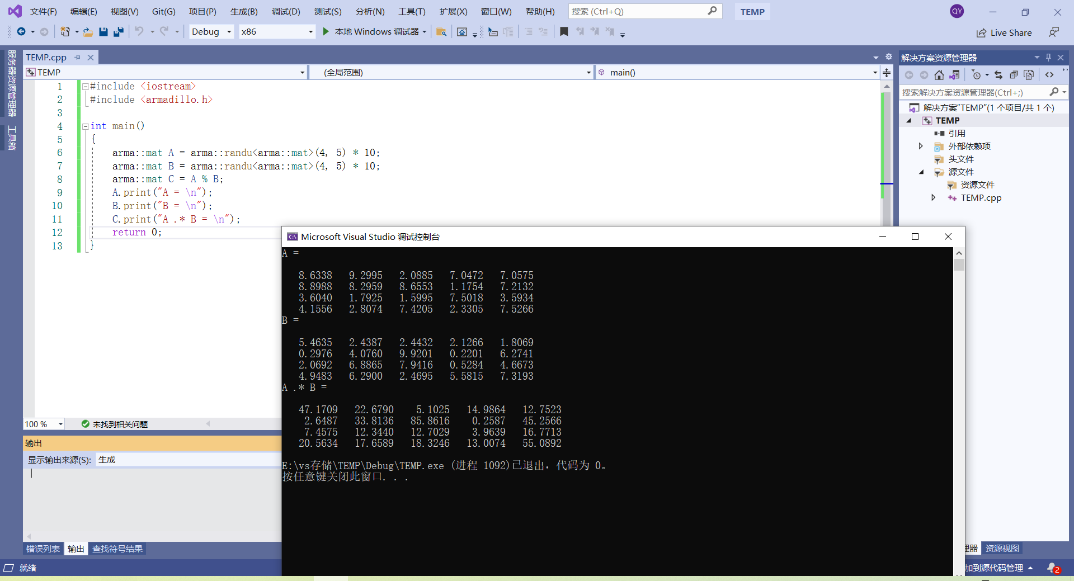Collapse the main() function outline toggle
Screen dimensions: 1074x581
[86, 126]
